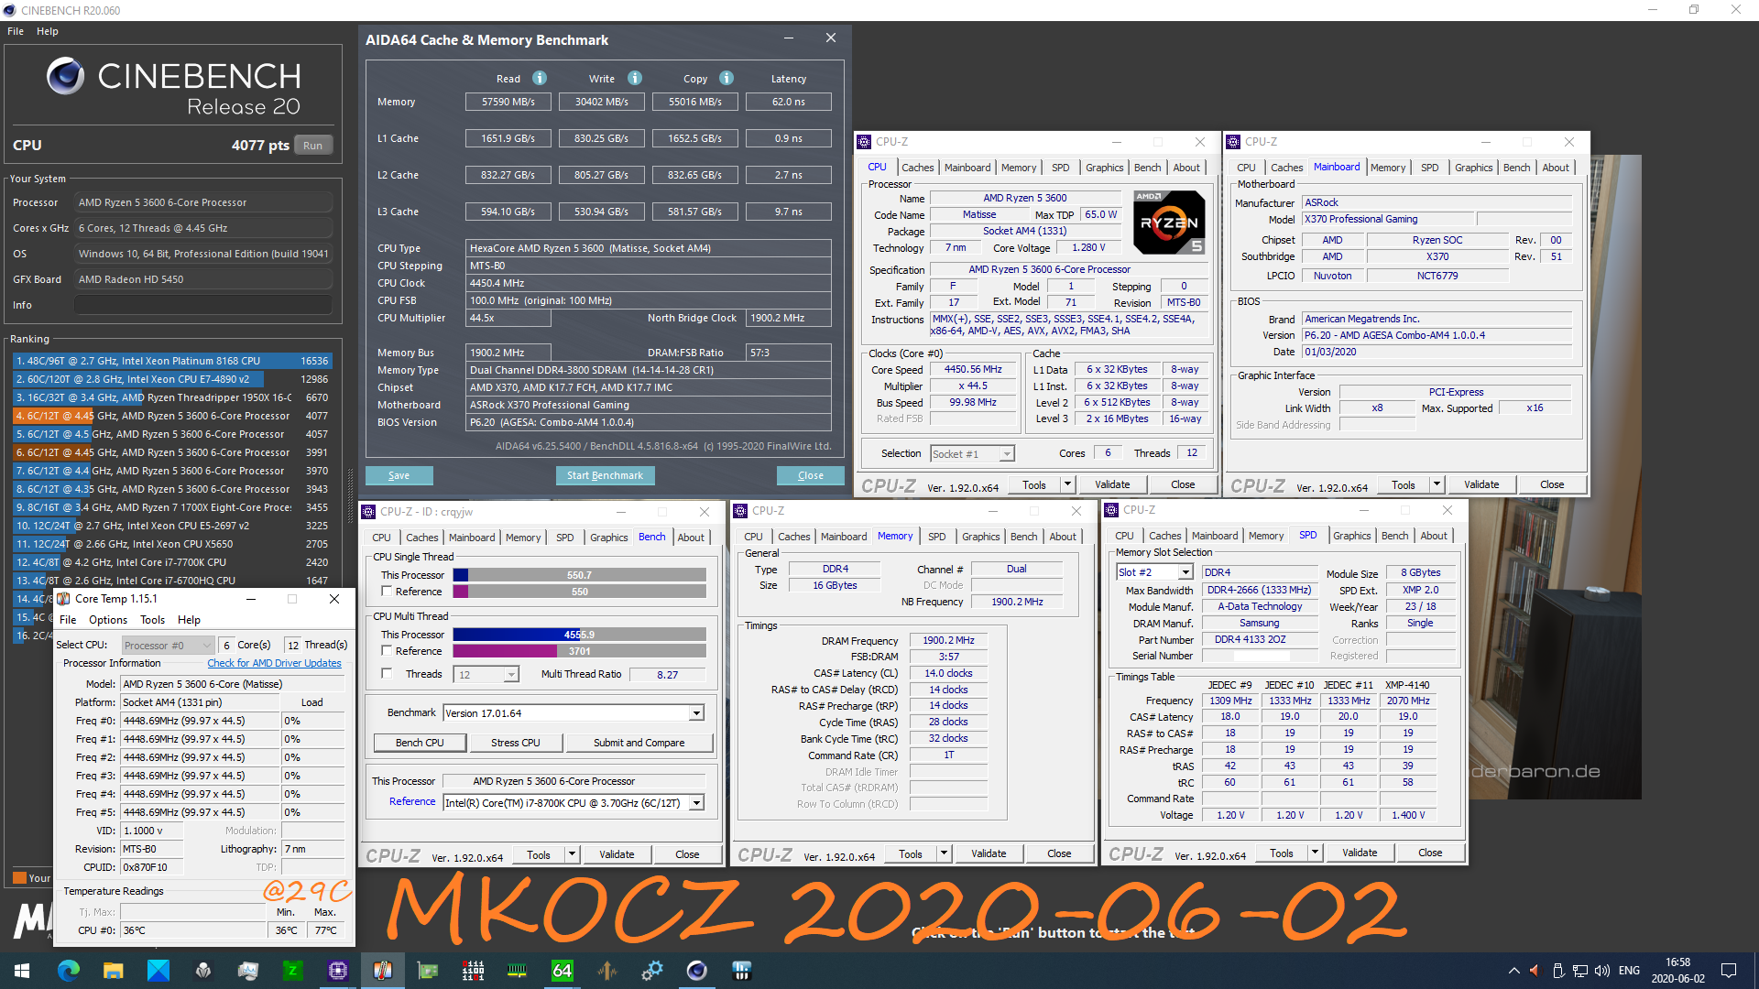Click Start Benchmark in AIDA64
Screen dimensions: 1759x989
tap(605, 475)
